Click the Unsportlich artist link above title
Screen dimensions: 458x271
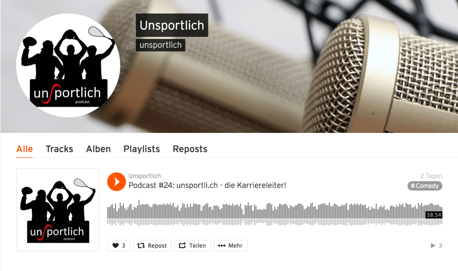[145, 176]
